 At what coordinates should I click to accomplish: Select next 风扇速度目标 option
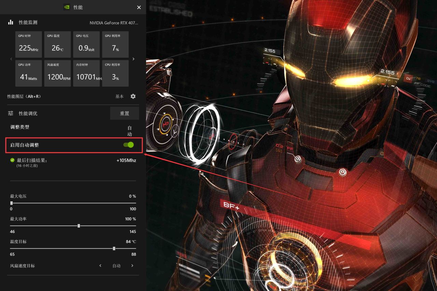[x=132, y=266]
